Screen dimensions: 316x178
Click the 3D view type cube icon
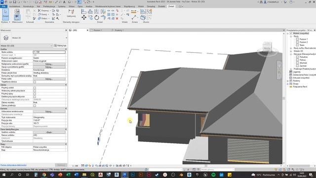point(6,38)
